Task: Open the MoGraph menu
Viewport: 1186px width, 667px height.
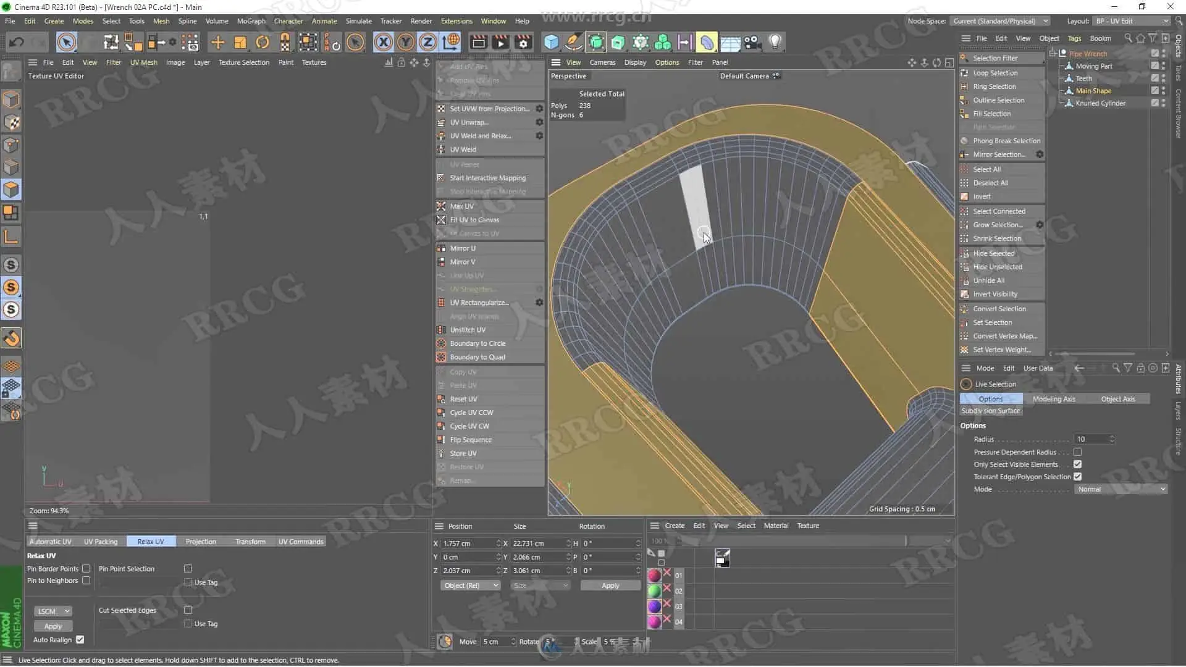Action: point(251,21)
